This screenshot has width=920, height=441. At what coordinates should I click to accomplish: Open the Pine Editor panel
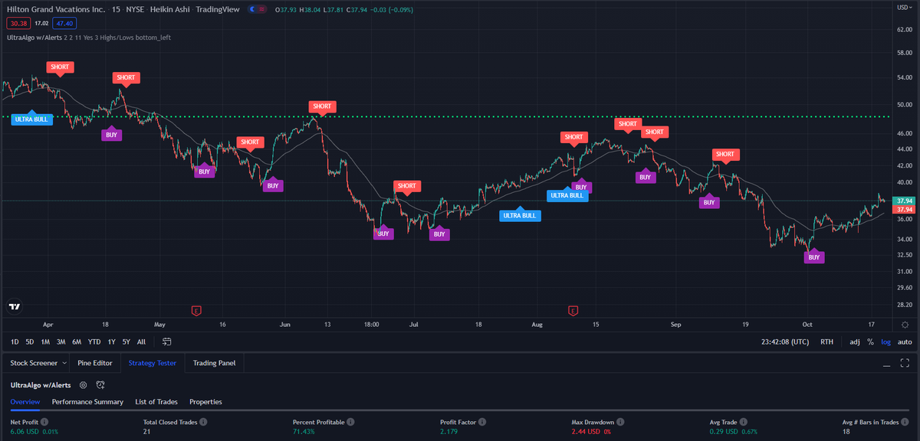tap(94, 362)
